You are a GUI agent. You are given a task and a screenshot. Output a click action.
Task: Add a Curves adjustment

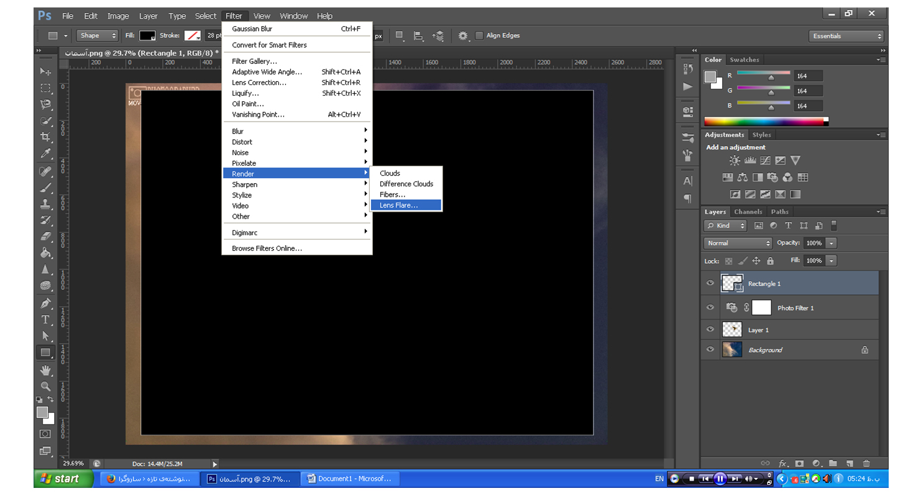[765, 161]
